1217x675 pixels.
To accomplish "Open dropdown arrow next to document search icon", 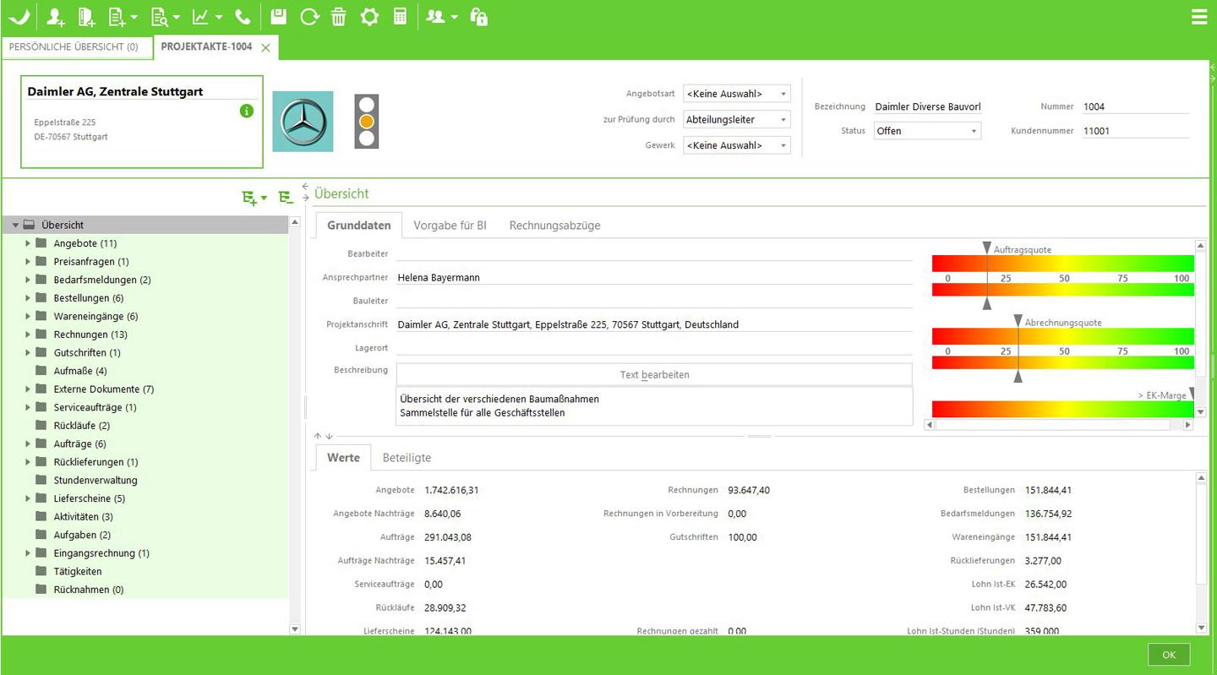I will tap(176, 18).
